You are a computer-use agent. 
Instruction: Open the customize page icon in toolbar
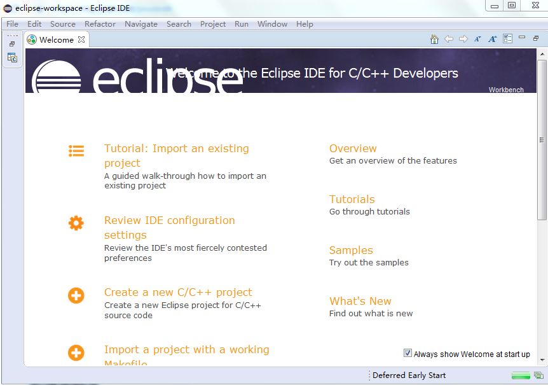[x=507, y=38]
